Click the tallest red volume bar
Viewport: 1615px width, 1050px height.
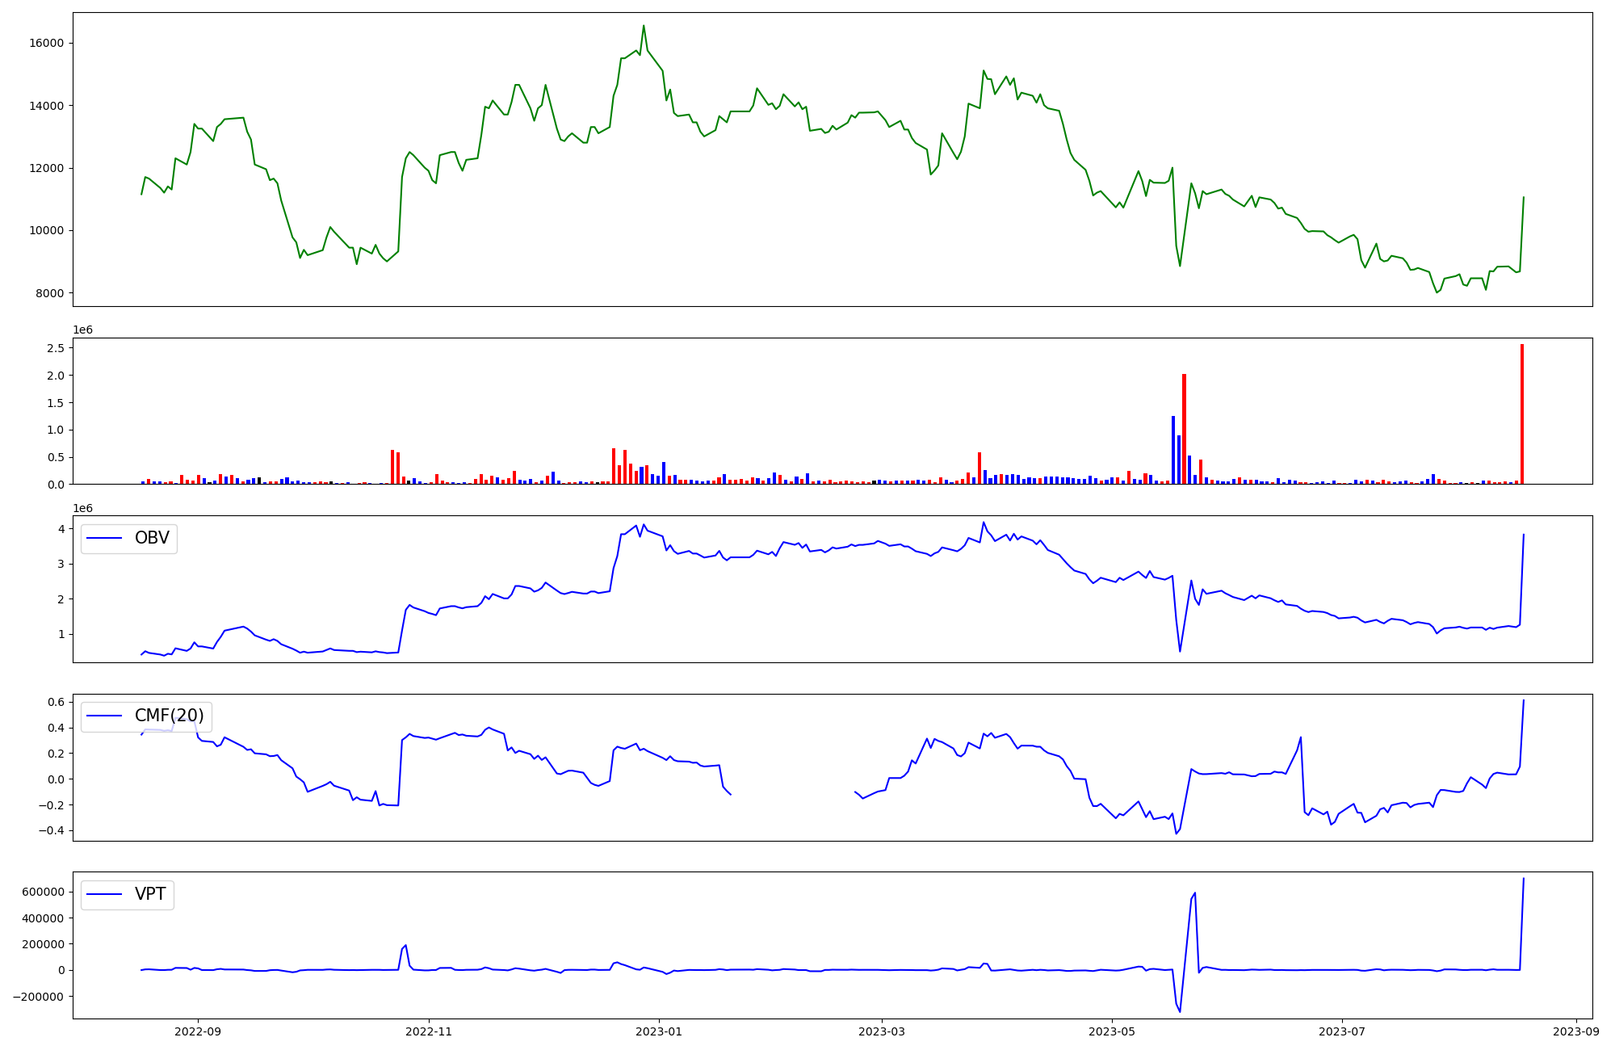click(x=1522, y=414)
